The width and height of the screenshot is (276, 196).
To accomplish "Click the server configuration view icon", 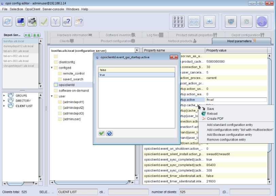I will point(209,21).
